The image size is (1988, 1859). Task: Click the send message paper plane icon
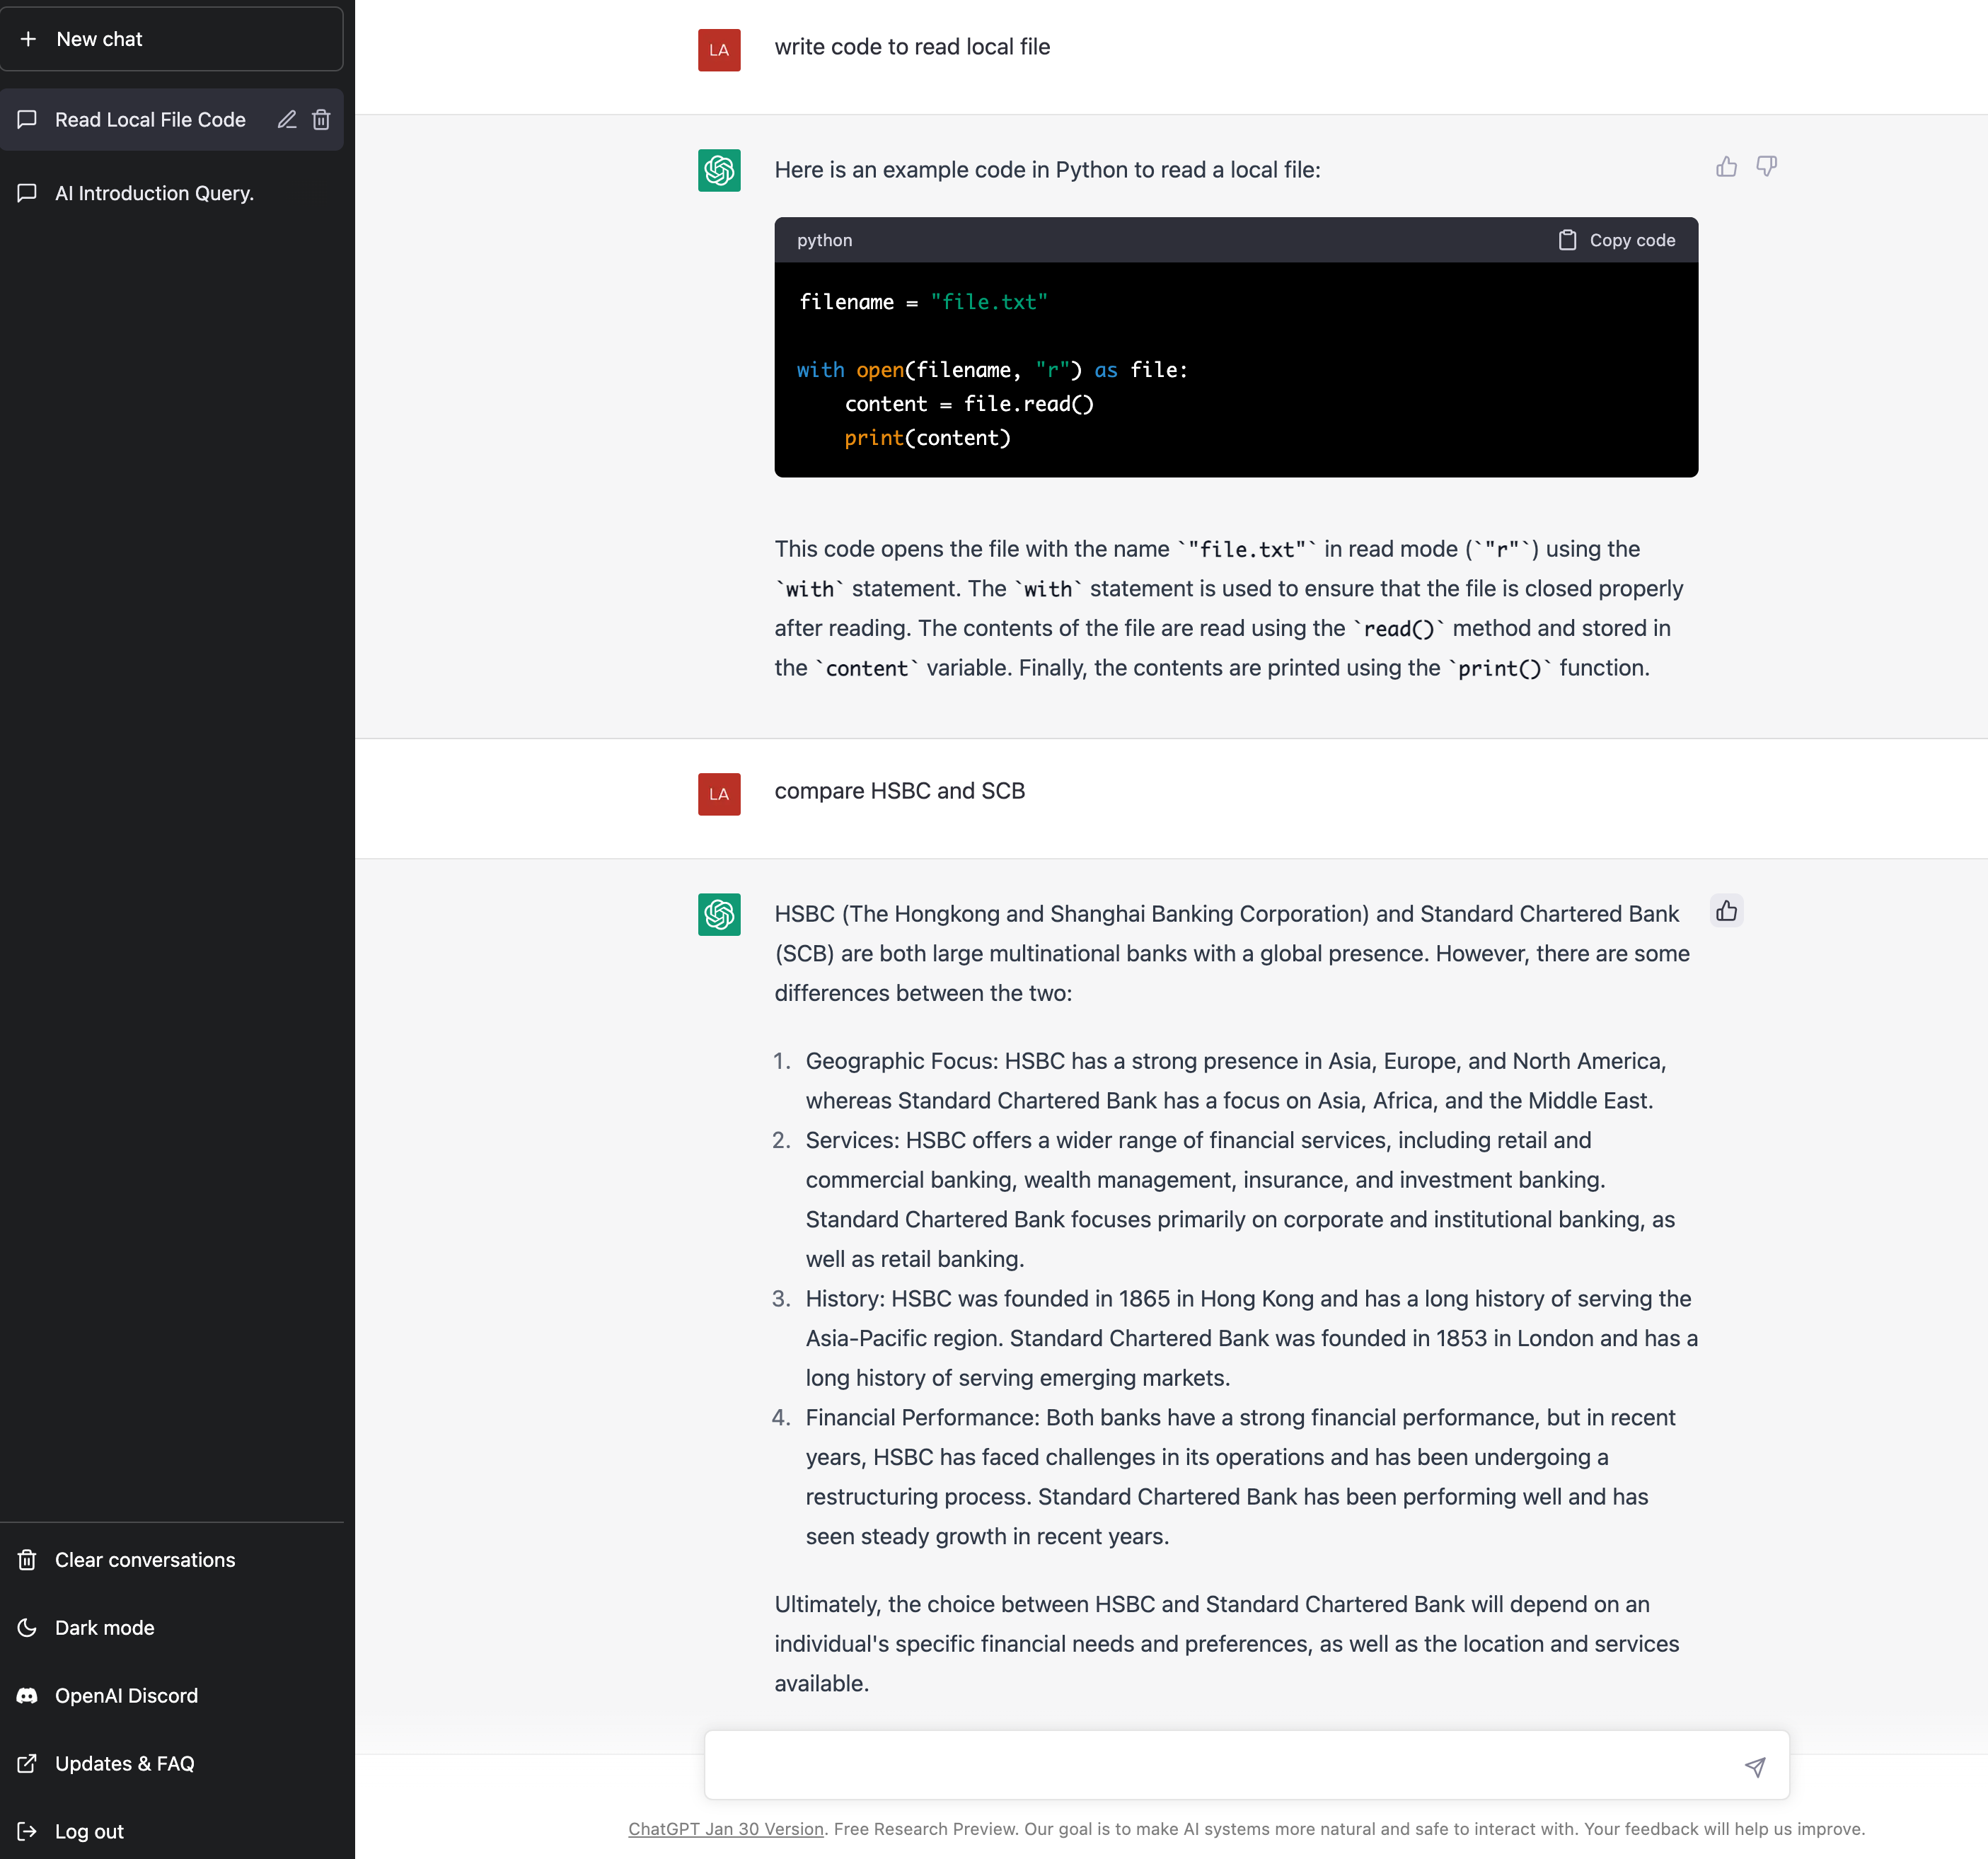(x=1755, y=1767)
